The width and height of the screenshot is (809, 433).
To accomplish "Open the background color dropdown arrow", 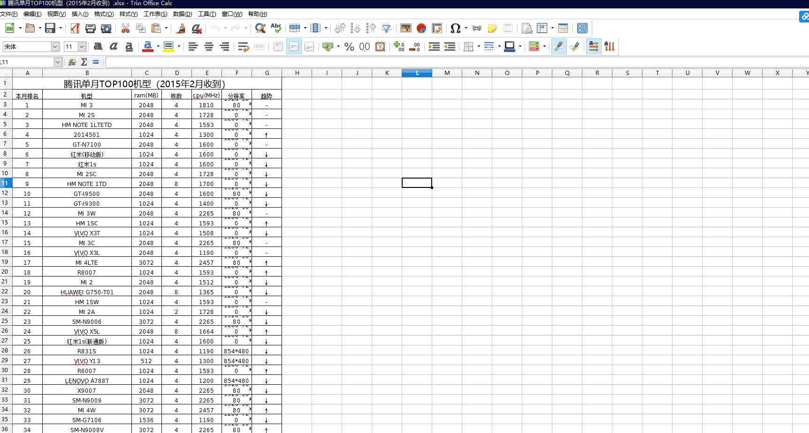I will [179, 46].
